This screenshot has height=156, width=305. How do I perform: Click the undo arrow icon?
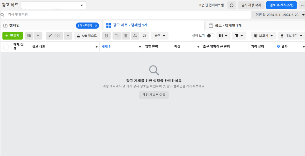117,35
